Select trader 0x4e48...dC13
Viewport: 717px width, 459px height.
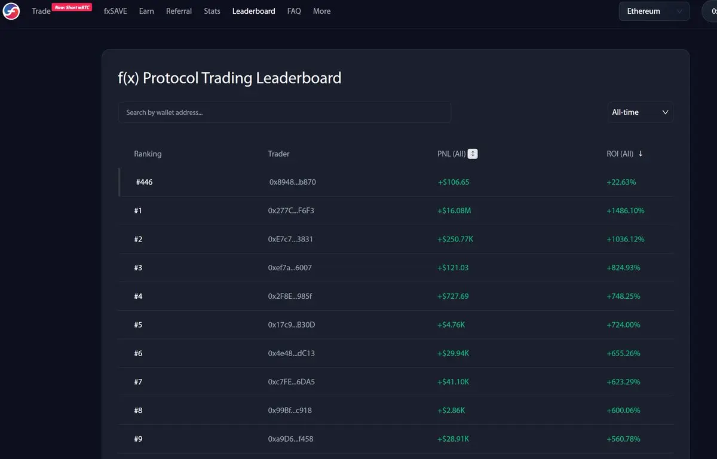(291, 353)
